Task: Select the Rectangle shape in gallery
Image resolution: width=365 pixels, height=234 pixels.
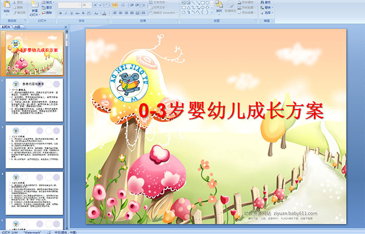Action: tap(203, 3)
